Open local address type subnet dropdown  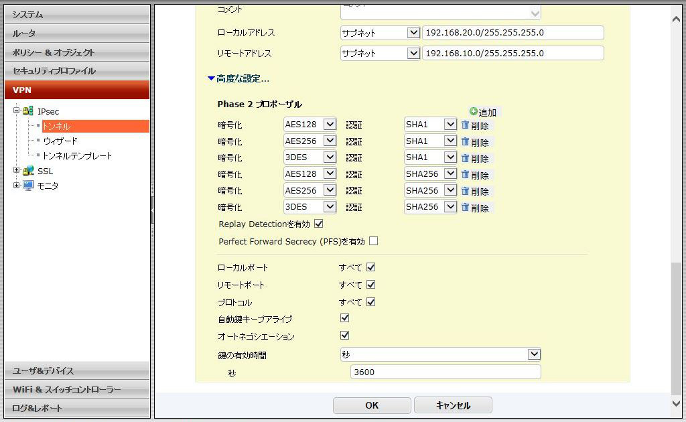pos(380,33)
